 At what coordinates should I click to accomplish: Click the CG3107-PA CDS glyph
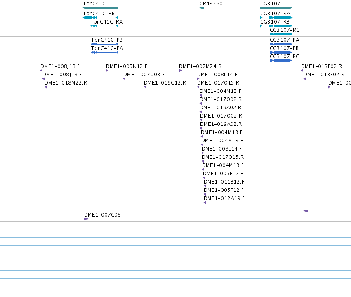(x=281, y=44)
